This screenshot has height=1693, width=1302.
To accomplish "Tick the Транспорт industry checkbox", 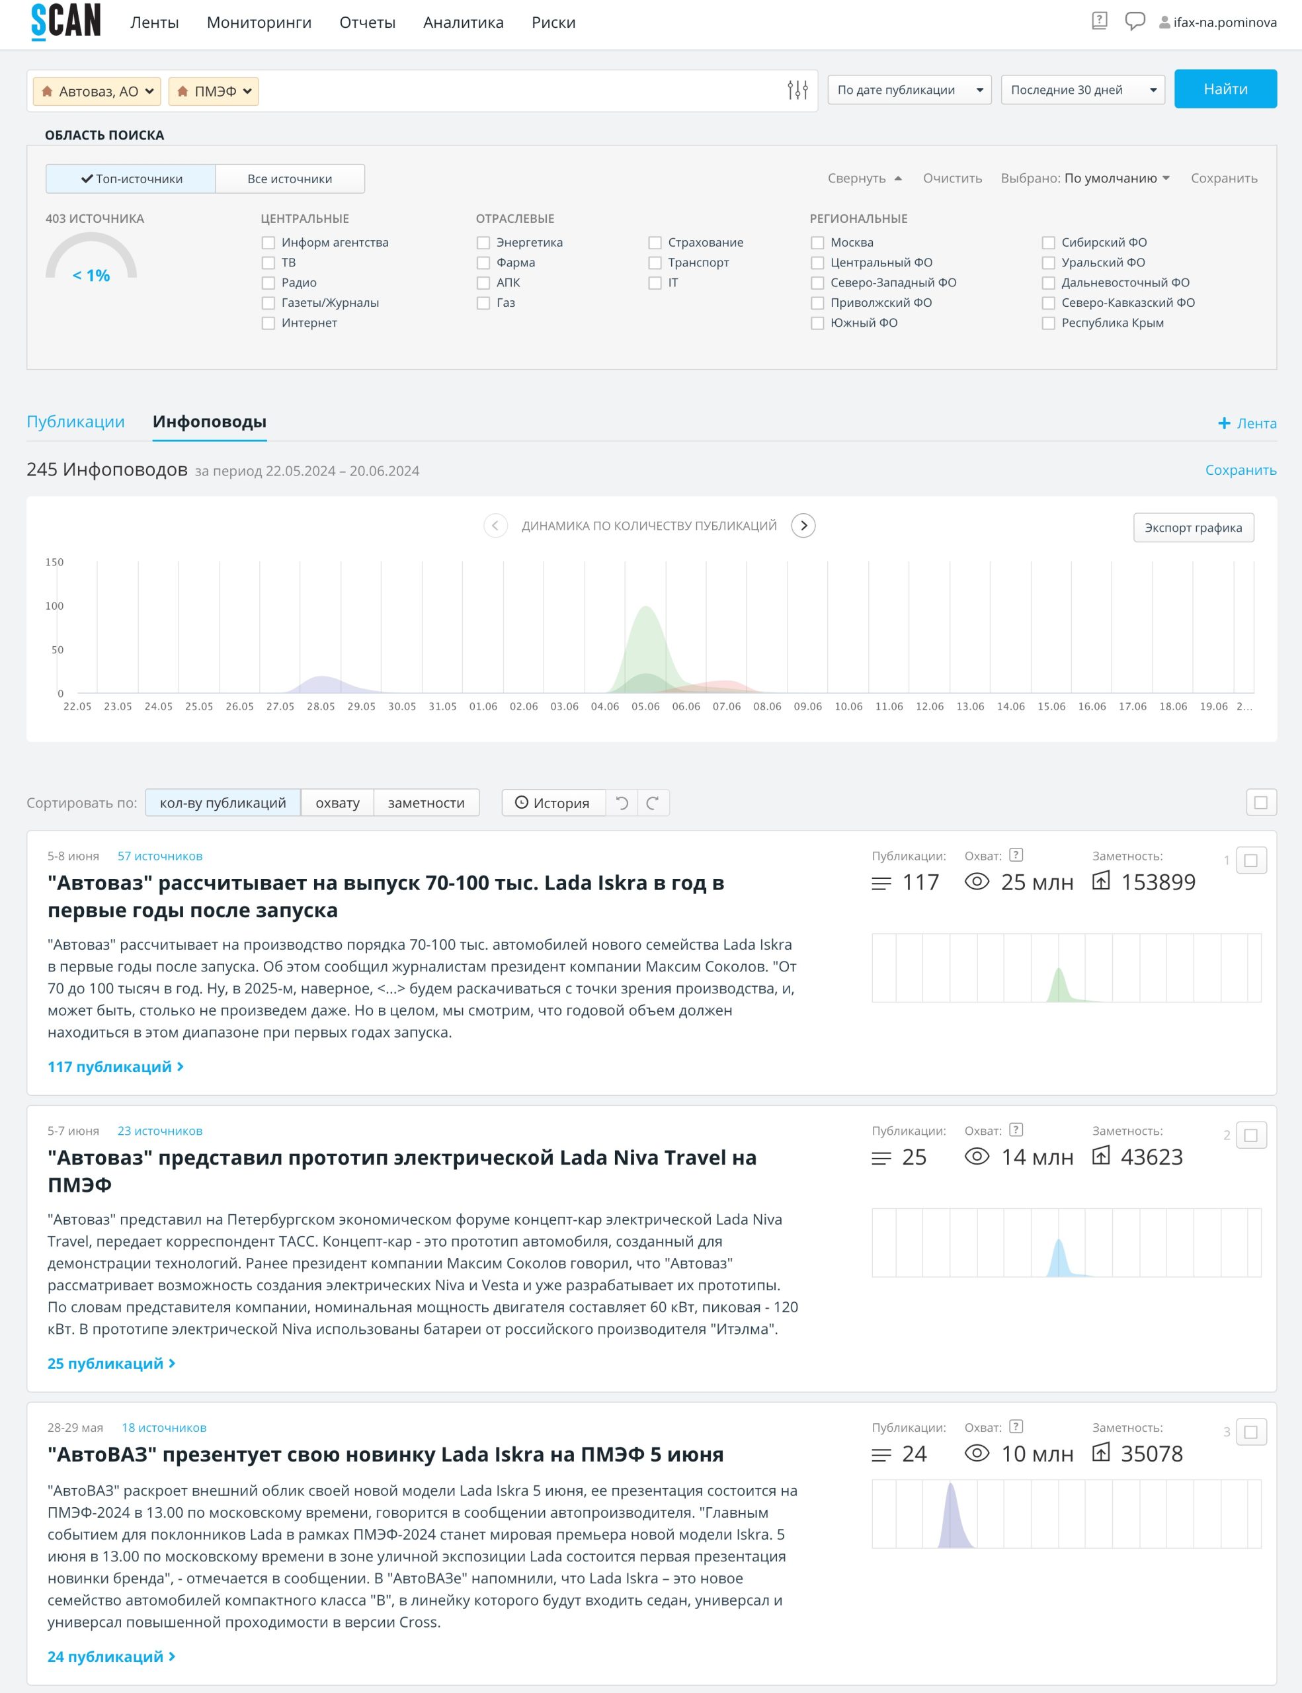I will pyautogui.click(x=655, y=263).
